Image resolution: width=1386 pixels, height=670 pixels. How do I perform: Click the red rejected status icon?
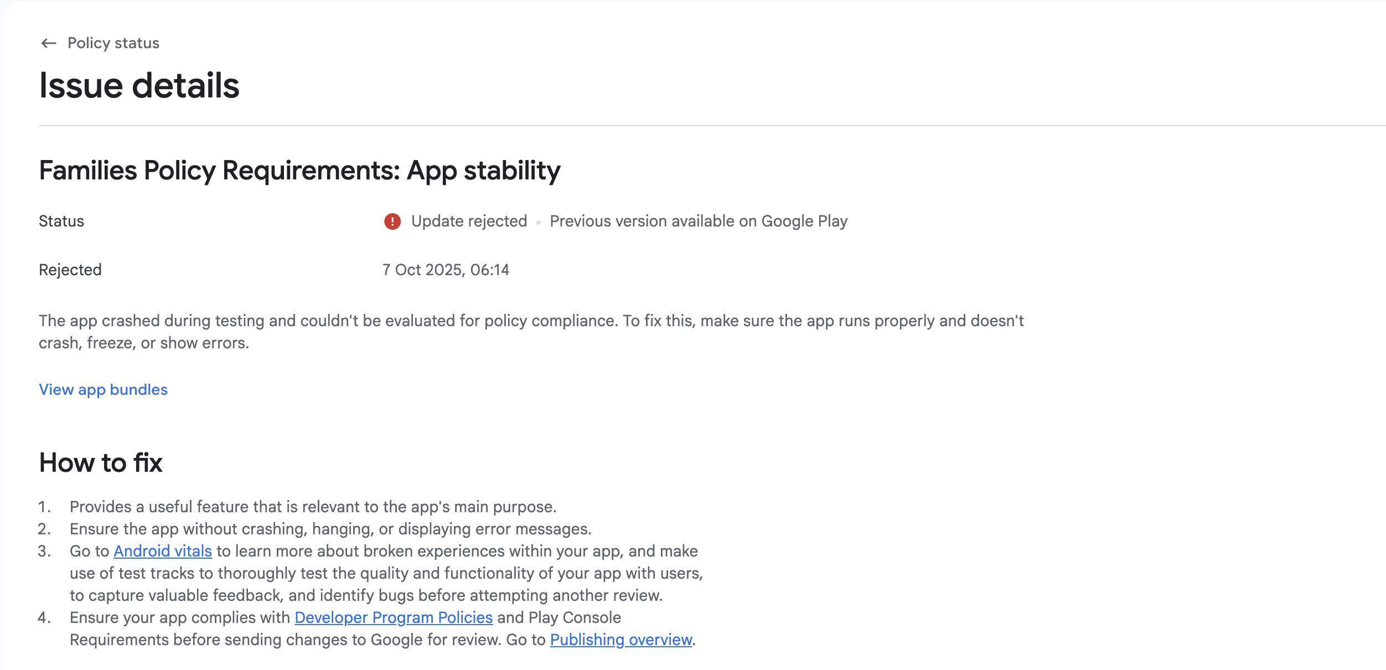click(392, 221)
